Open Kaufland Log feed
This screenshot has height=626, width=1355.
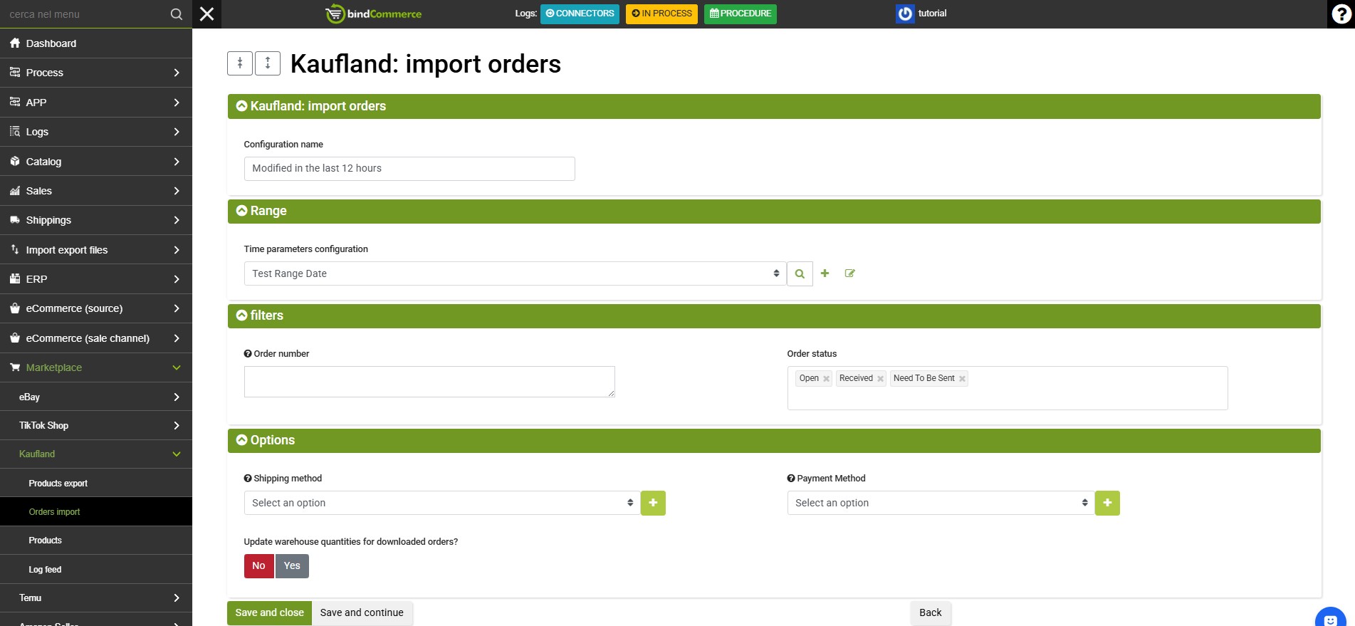(96, 569)
